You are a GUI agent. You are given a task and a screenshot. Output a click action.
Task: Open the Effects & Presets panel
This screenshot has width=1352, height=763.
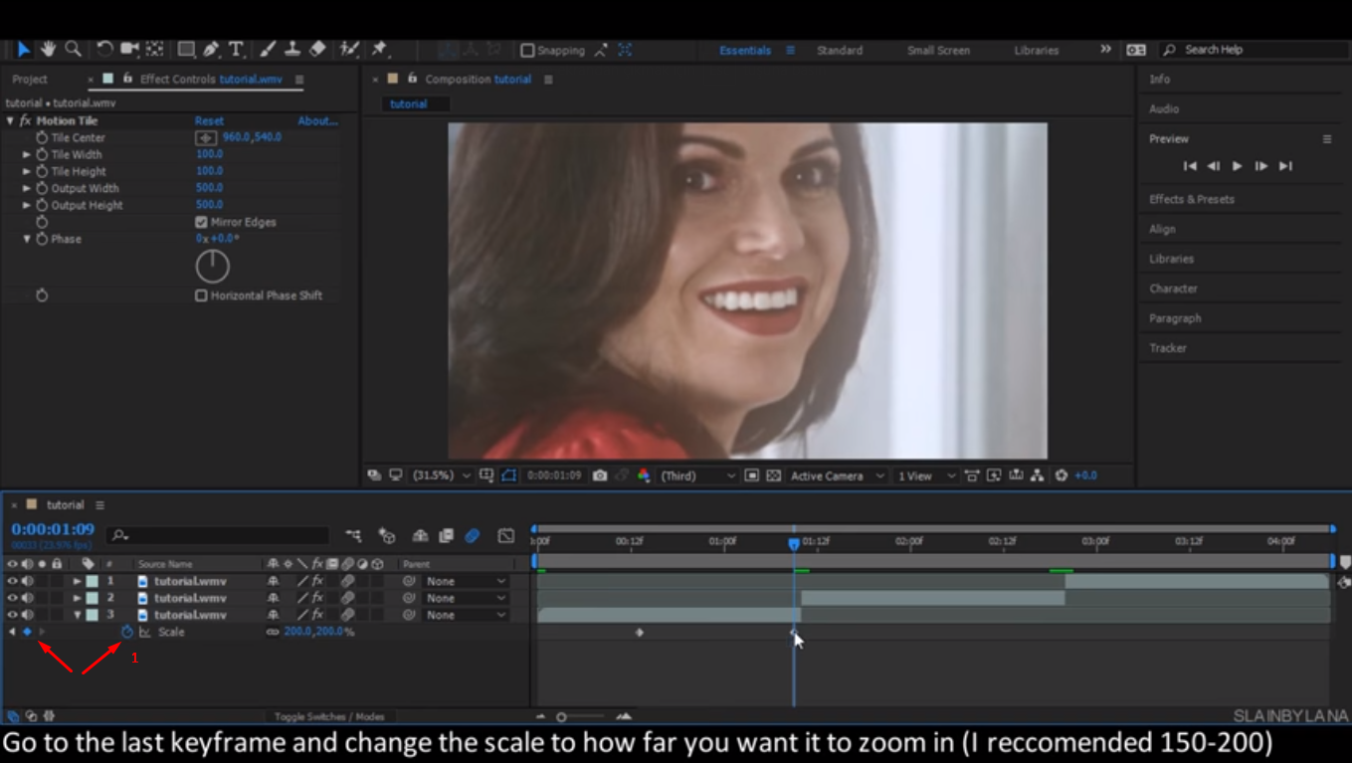coord(1192,199)
